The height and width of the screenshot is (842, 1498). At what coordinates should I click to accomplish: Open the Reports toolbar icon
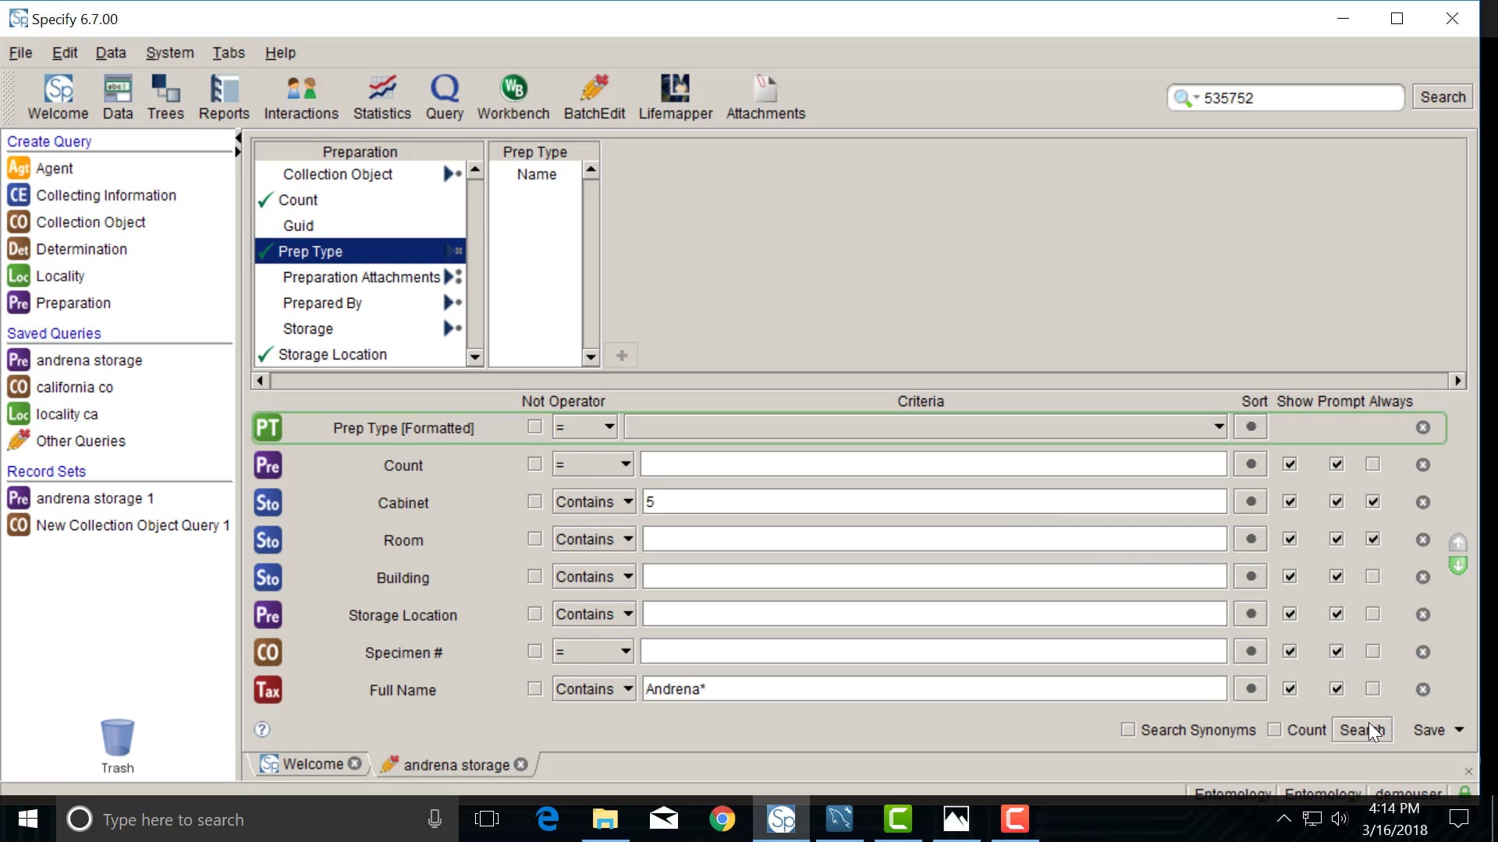[224, 97]
